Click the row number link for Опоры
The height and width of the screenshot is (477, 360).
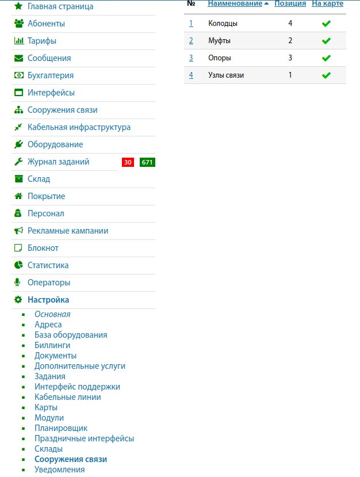coord(191,58)
